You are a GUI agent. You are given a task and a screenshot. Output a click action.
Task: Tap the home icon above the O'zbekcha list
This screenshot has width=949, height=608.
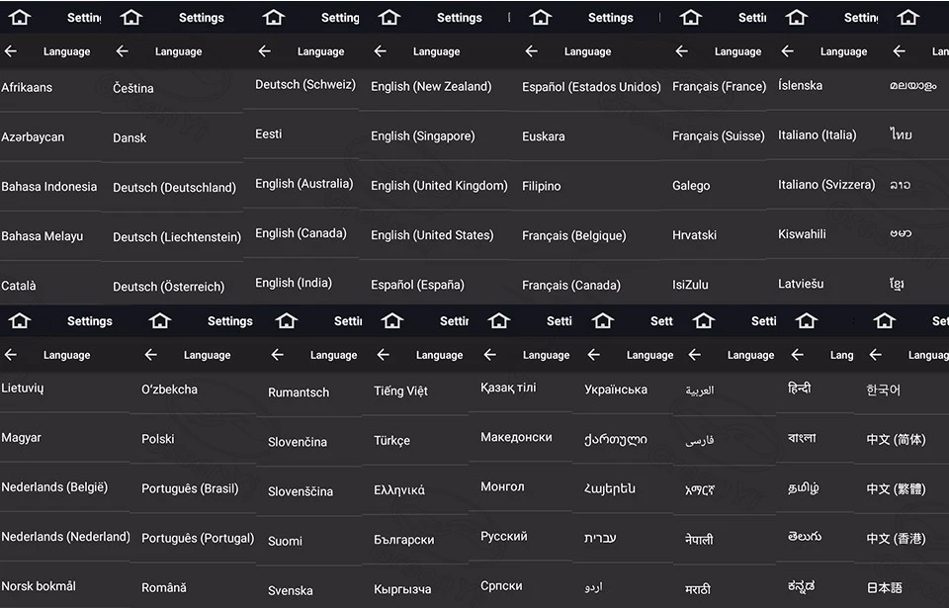pyautogui.click(x=160, y=321)
